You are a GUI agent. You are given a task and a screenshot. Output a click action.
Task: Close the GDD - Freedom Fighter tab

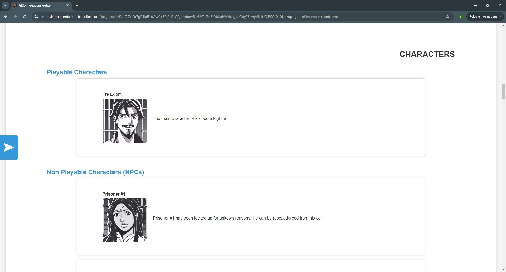point(67,5)
